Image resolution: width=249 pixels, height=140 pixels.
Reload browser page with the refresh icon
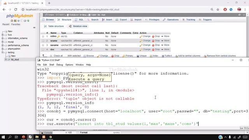tap(16, 9)
